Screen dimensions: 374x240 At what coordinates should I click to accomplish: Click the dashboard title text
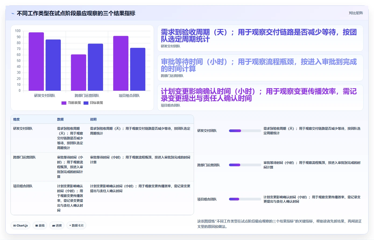coord(76,13)
